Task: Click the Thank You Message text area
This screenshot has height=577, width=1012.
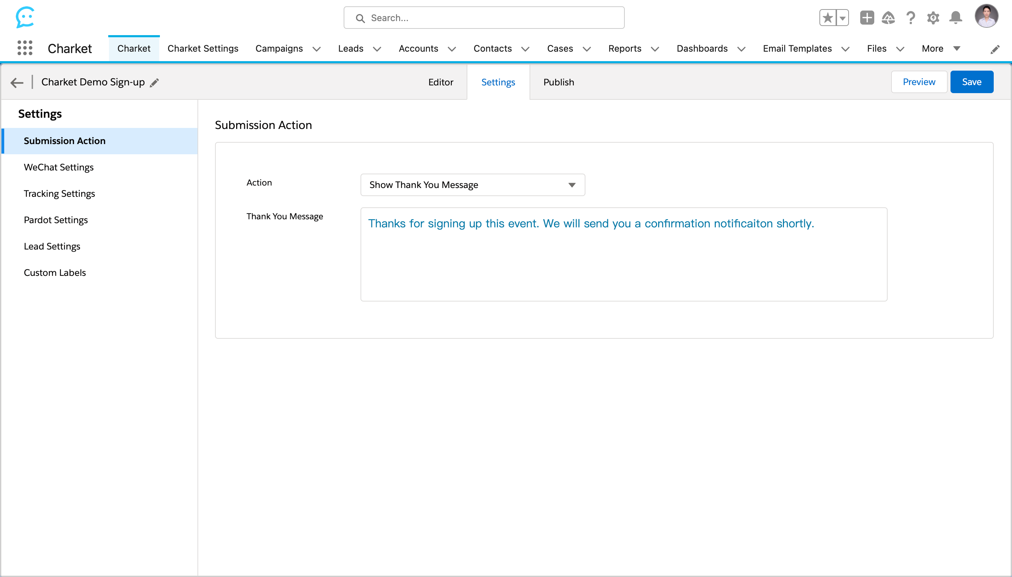Action: pyautogui.click(x=624, y=254)
